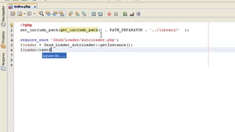Viewport: 235px width, 132px height.
Task: Click the black step-shaped toolbar icon
Action: click(x=132, y=14)
